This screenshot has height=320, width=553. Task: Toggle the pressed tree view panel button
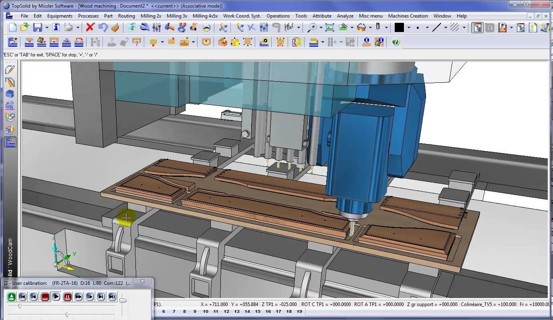tap(477, 28)
